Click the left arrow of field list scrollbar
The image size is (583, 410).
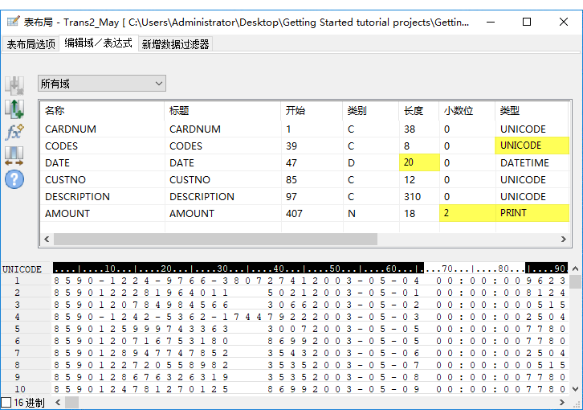click(47, 240)
